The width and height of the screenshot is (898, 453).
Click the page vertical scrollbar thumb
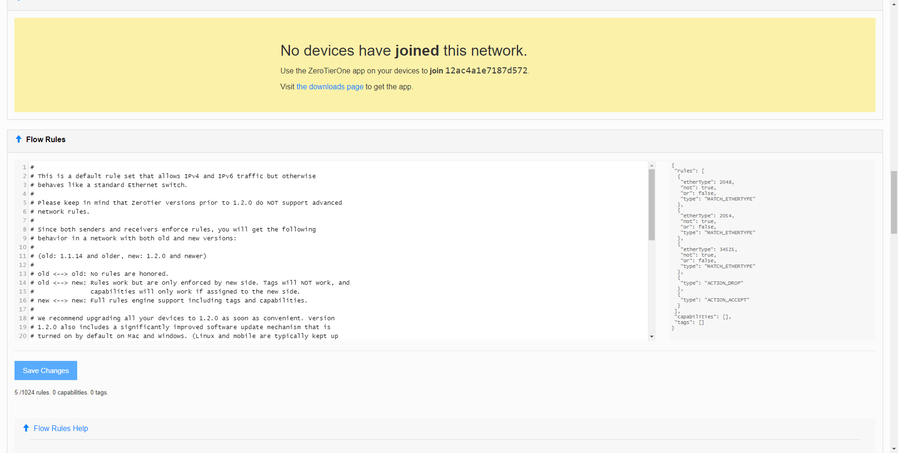click(x=894, y=202)
